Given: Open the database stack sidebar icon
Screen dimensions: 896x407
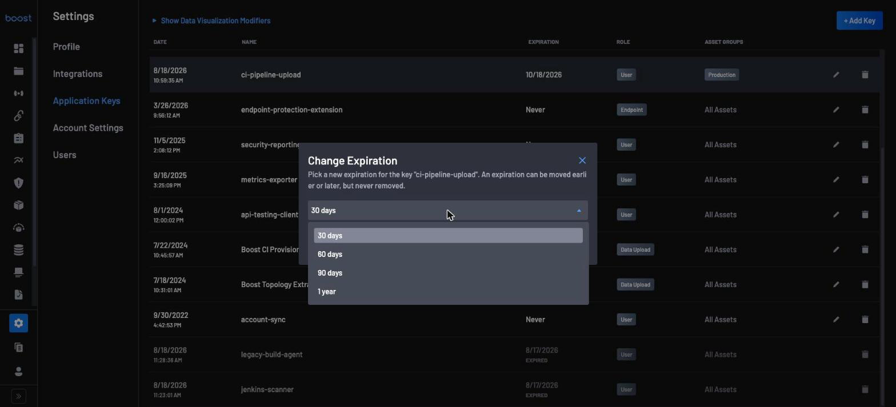Looking at the screenshot, I should coord(18,250).
